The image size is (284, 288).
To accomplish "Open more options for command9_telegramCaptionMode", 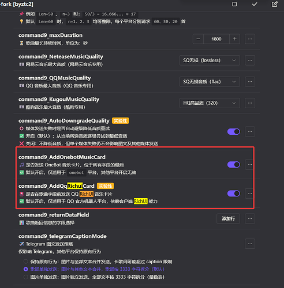I will [x=250, y=244].
